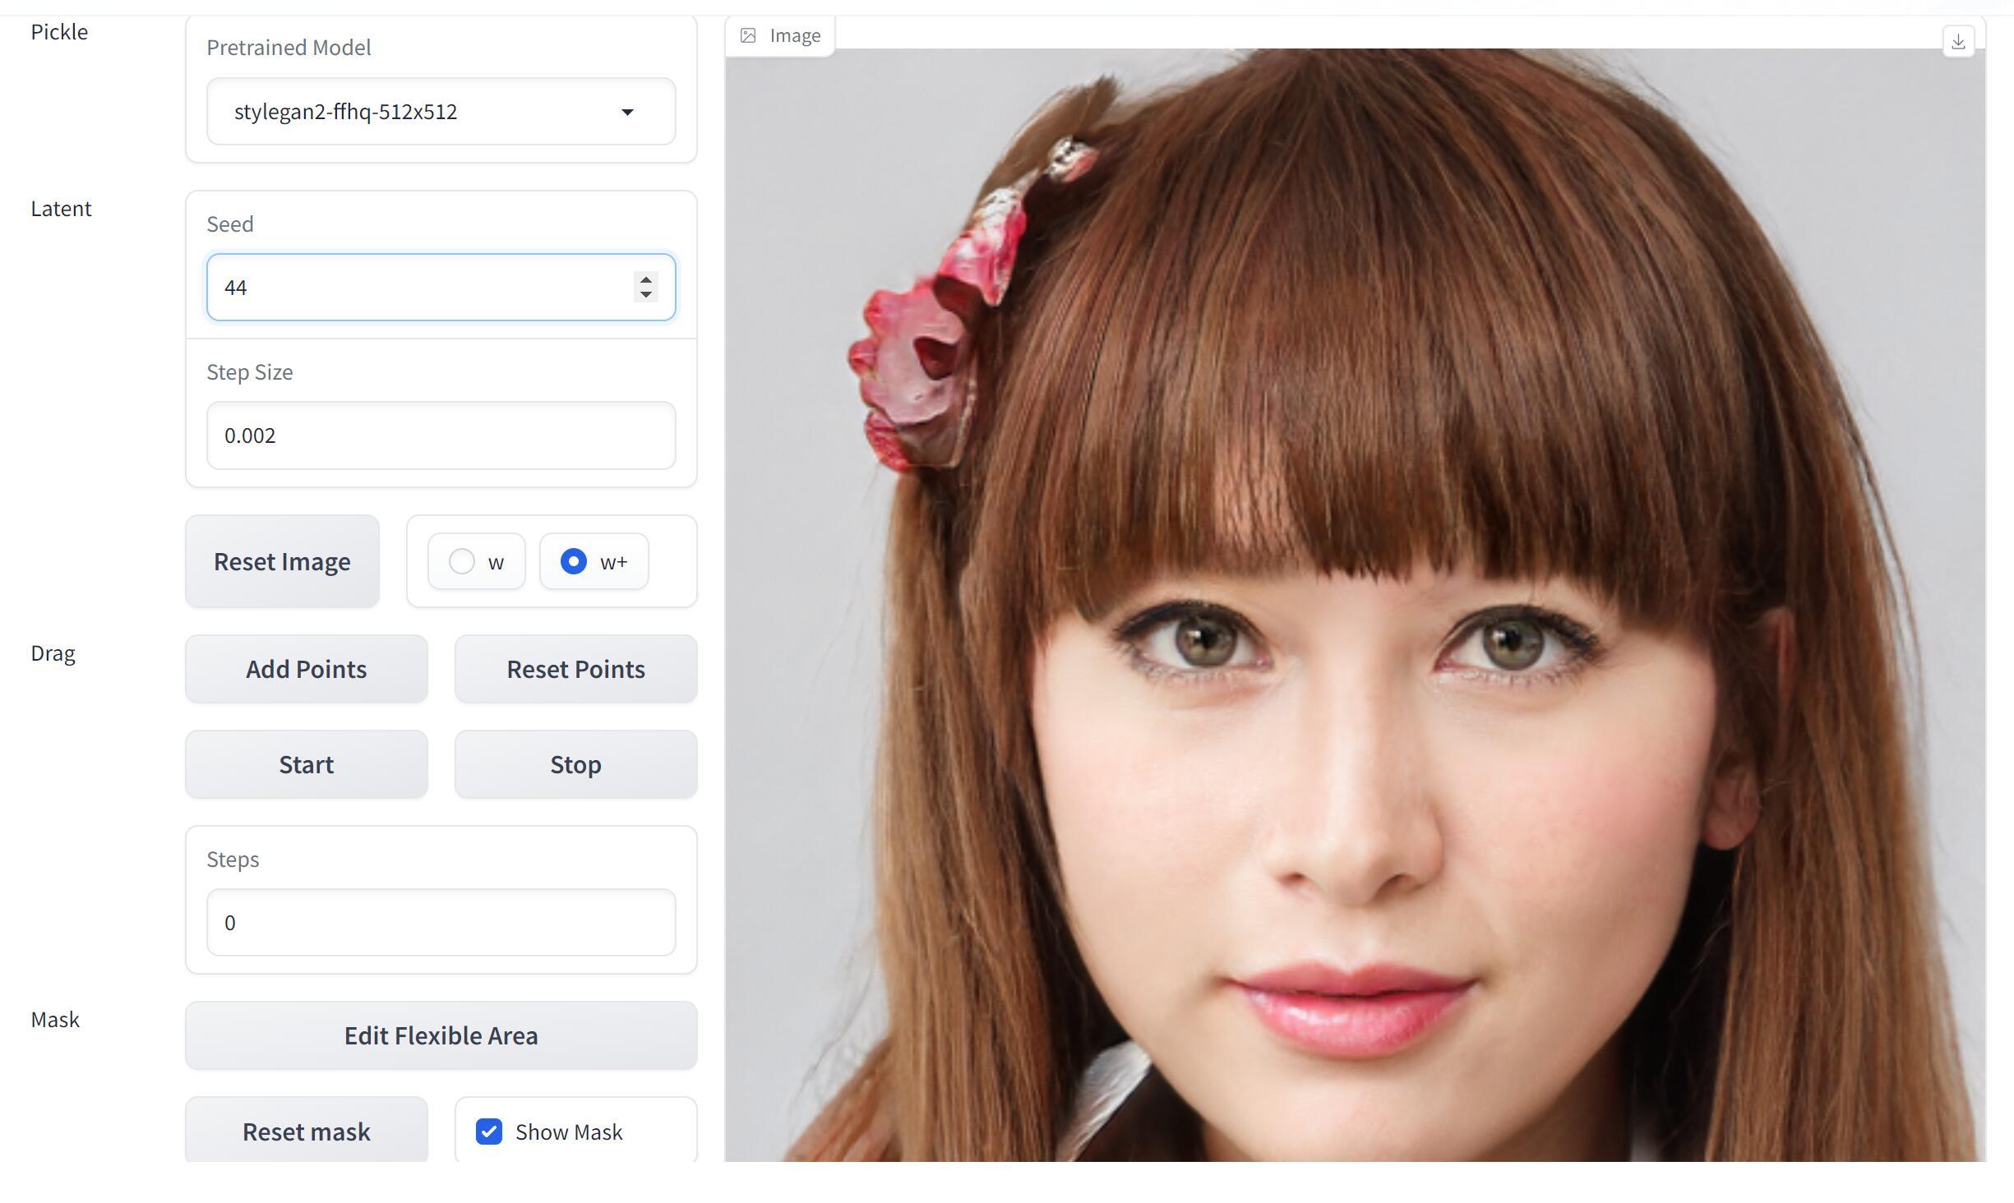
Task: Click the Reset mask button
Action: [x=307, y=1131]
